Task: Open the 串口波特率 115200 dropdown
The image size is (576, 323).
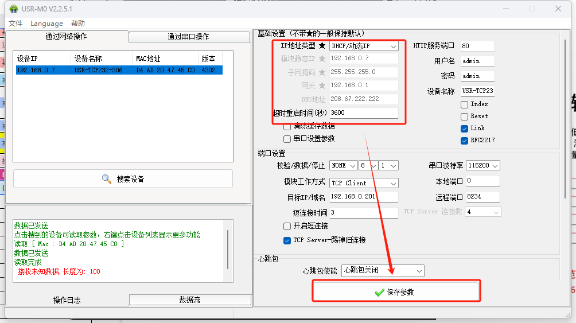Action: pos(482,166)
